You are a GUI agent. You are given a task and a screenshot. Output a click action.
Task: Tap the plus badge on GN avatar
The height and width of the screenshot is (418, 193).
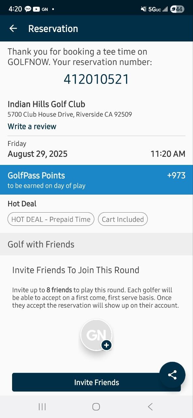click(x=106, y=345)
